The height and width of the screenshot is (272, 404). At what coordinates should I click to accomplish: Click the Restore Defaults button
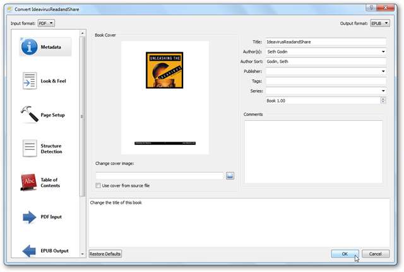[105, 254]
